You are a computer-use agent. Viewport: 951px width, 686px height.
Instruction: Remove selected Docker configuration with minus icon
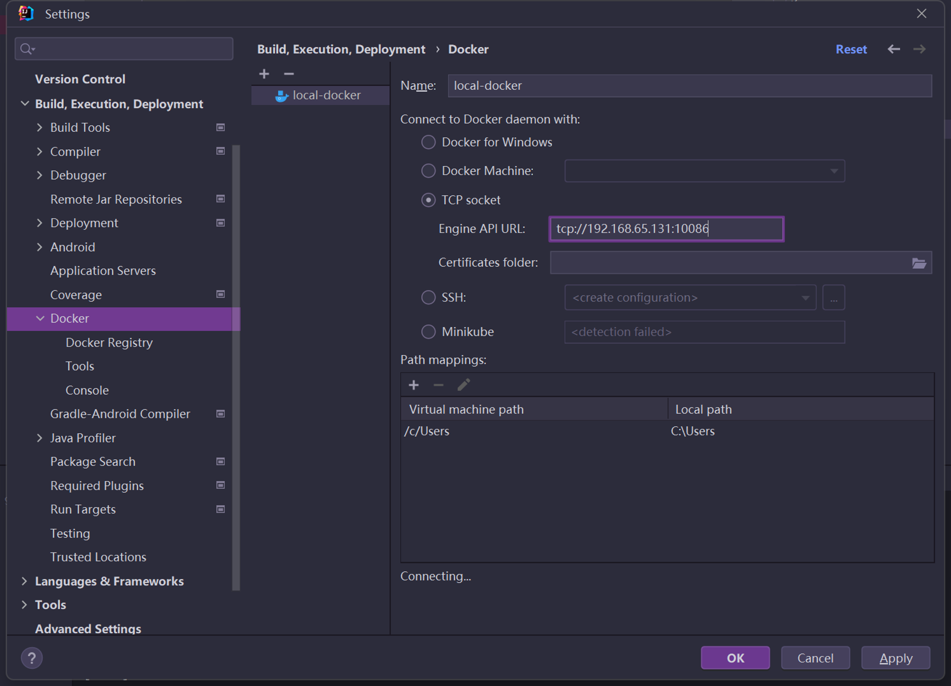[x=289, y=74]
